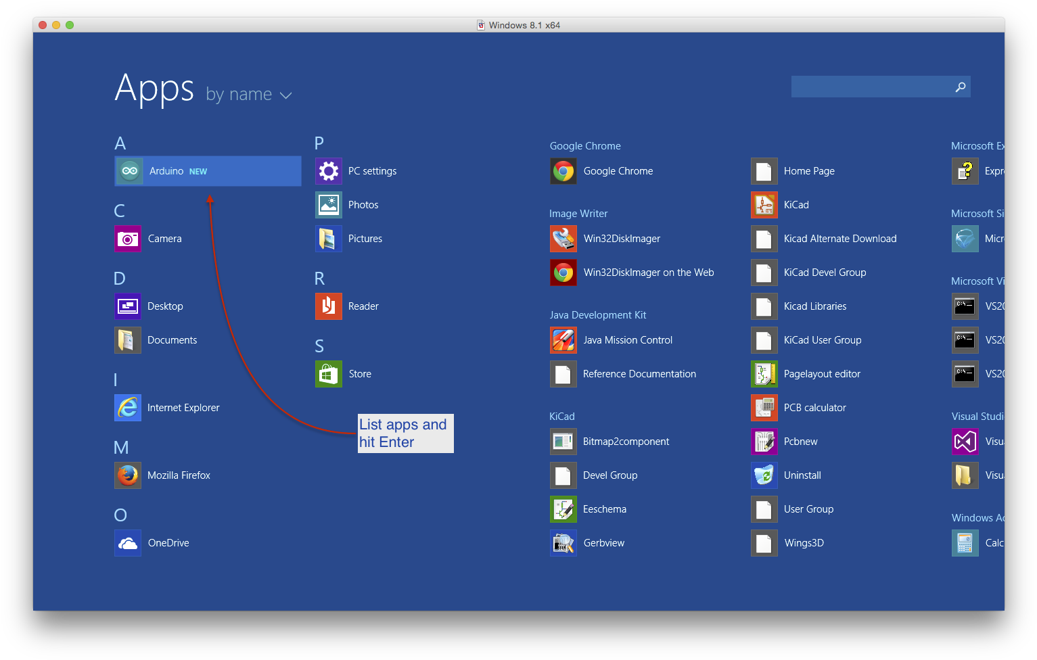Expand the 'by name' sort dropdown
Image resolution: width=1037 pixels, height=660 pixels.
point(249,95)
